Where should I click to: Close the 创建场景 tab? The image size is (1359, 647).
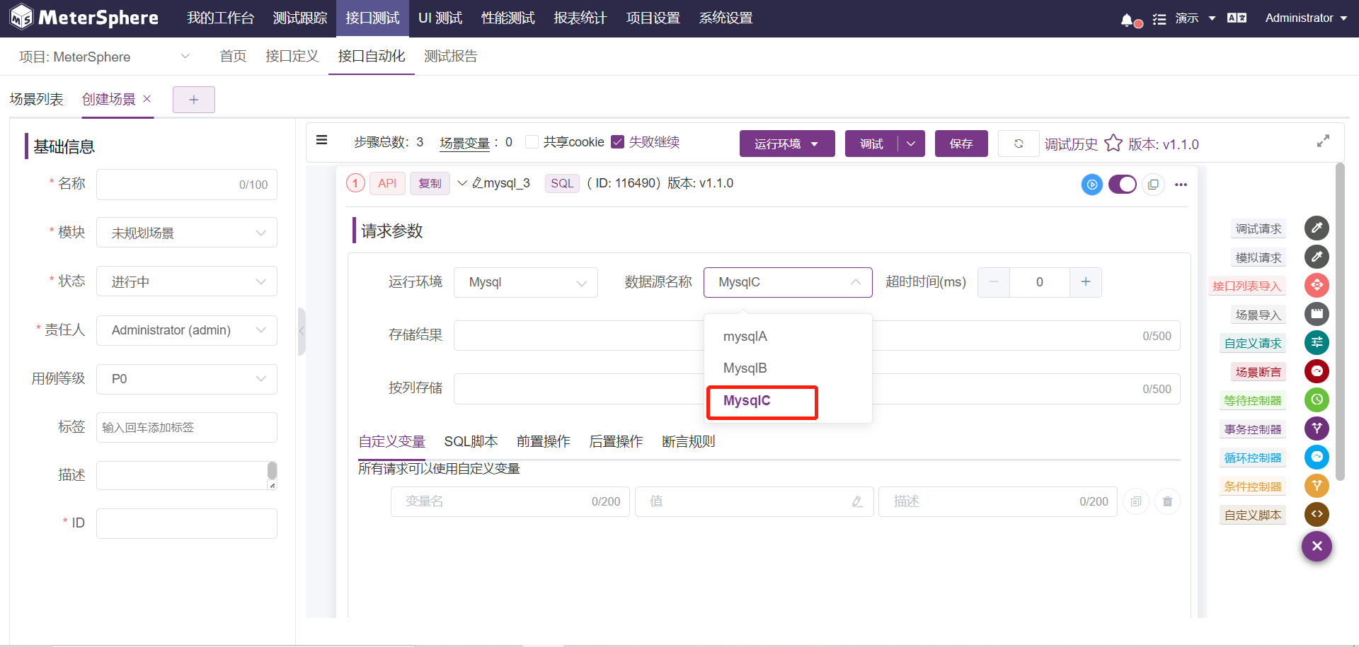[x=147, y=99]
